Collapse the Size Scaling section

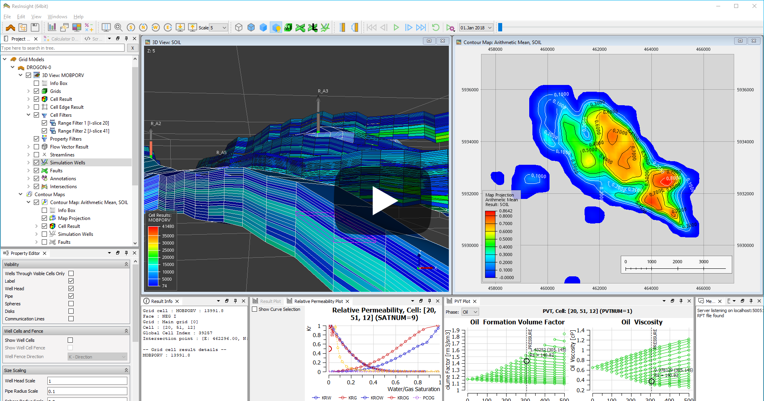(126, 370)
